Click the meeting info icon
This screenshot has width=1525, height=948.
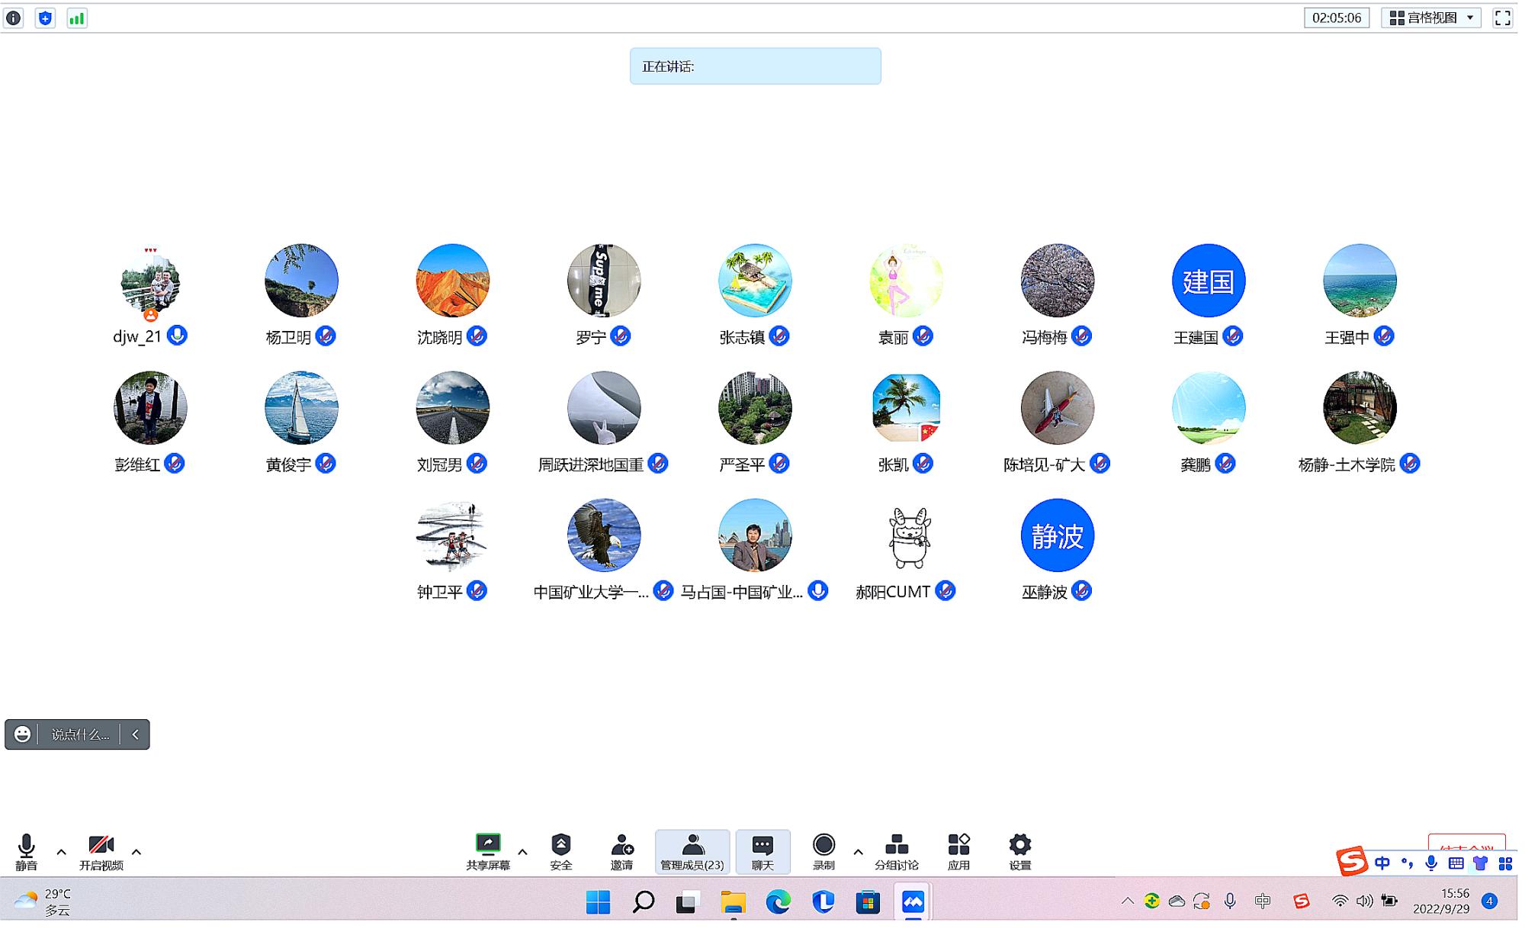[x=14, y=18]
